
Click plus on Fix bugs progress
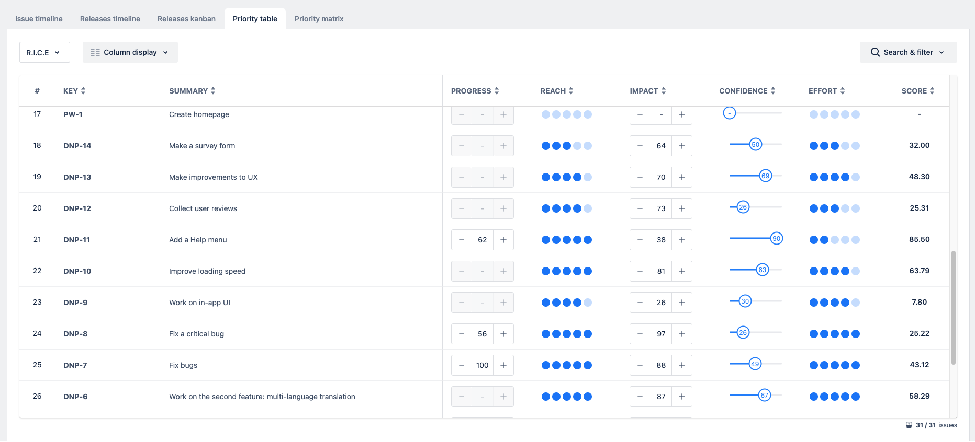(x=503, y=365)
